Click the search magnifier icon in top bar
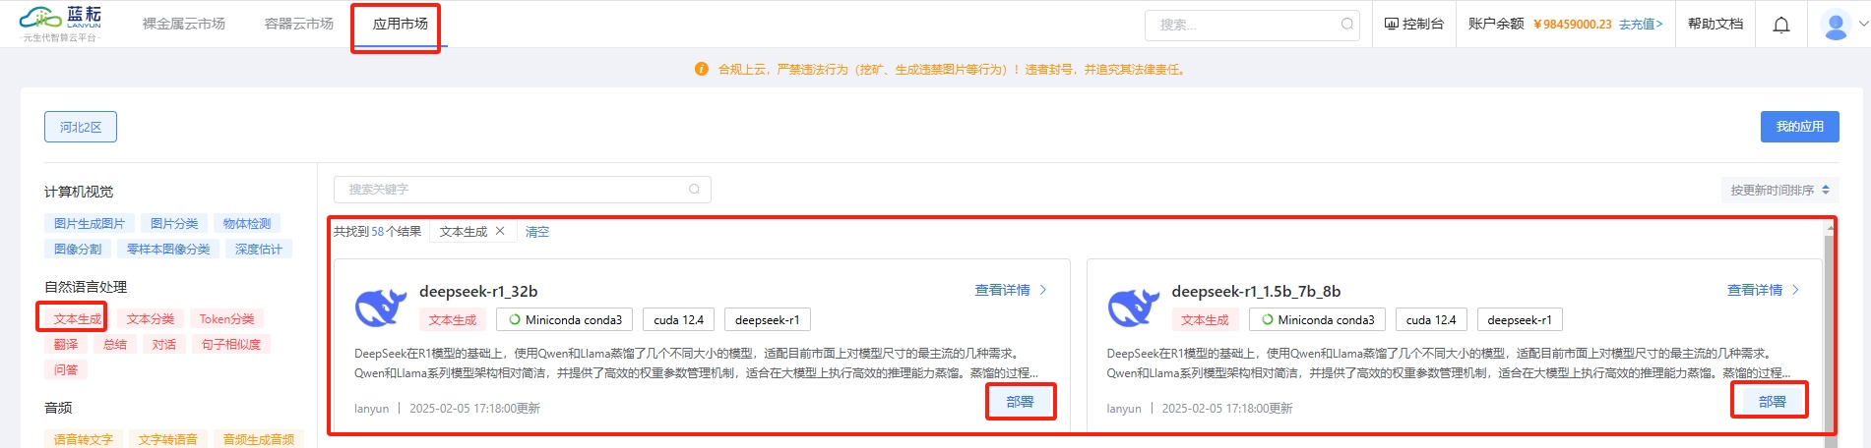This screenshot has width=1871, height=448. click(1346, 25)
